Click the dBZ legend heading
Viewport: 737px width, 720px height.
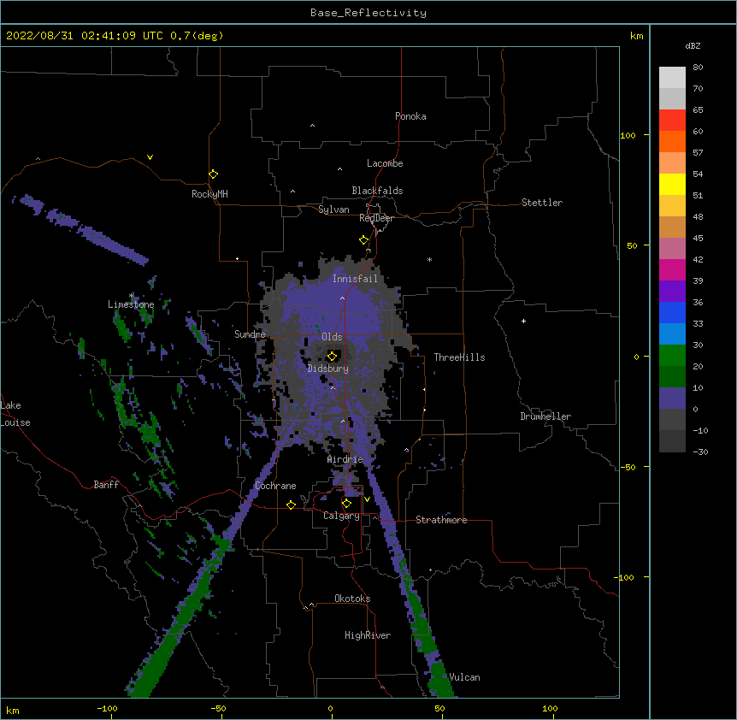point(693,46)
